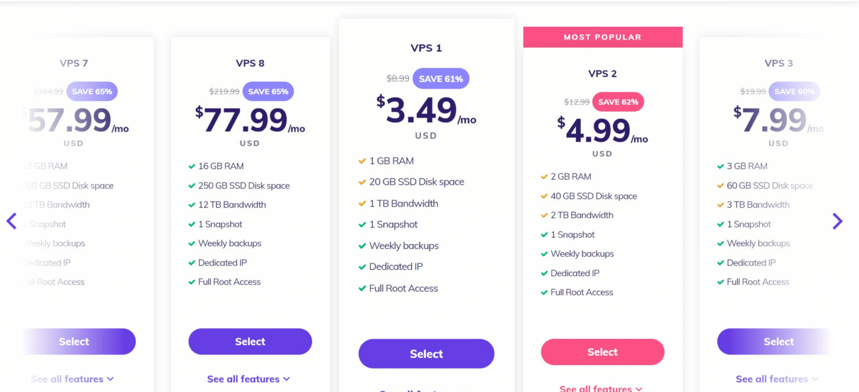Expand See all features under VPS 8

[249, 379]
